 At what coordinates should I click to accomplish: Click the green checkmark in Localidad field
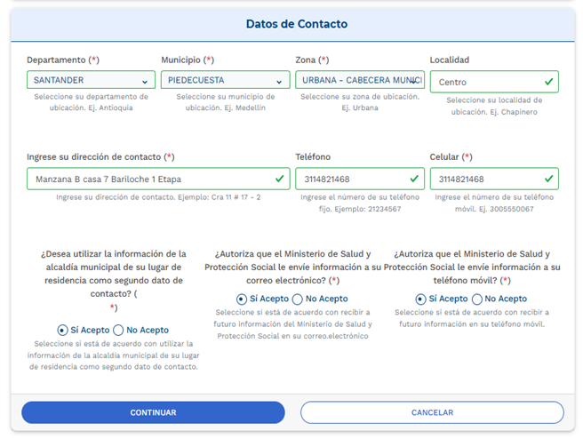[x=549, y=82]
